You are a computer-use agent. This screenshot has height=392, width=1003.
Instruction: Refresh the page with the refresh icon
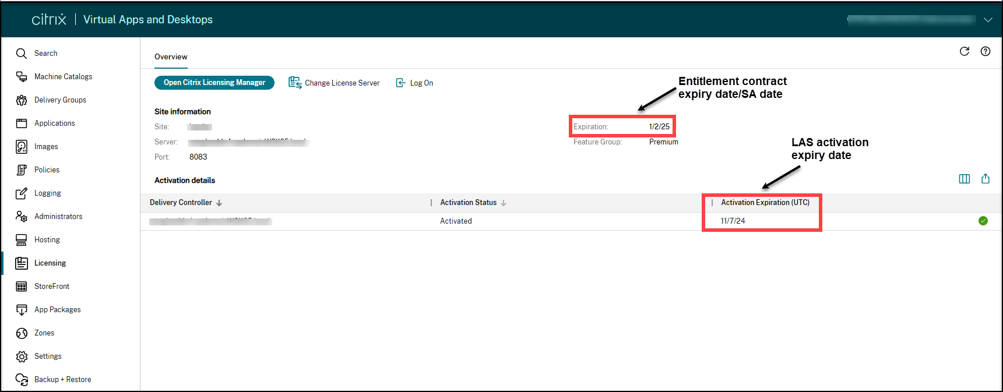(965, 51)
